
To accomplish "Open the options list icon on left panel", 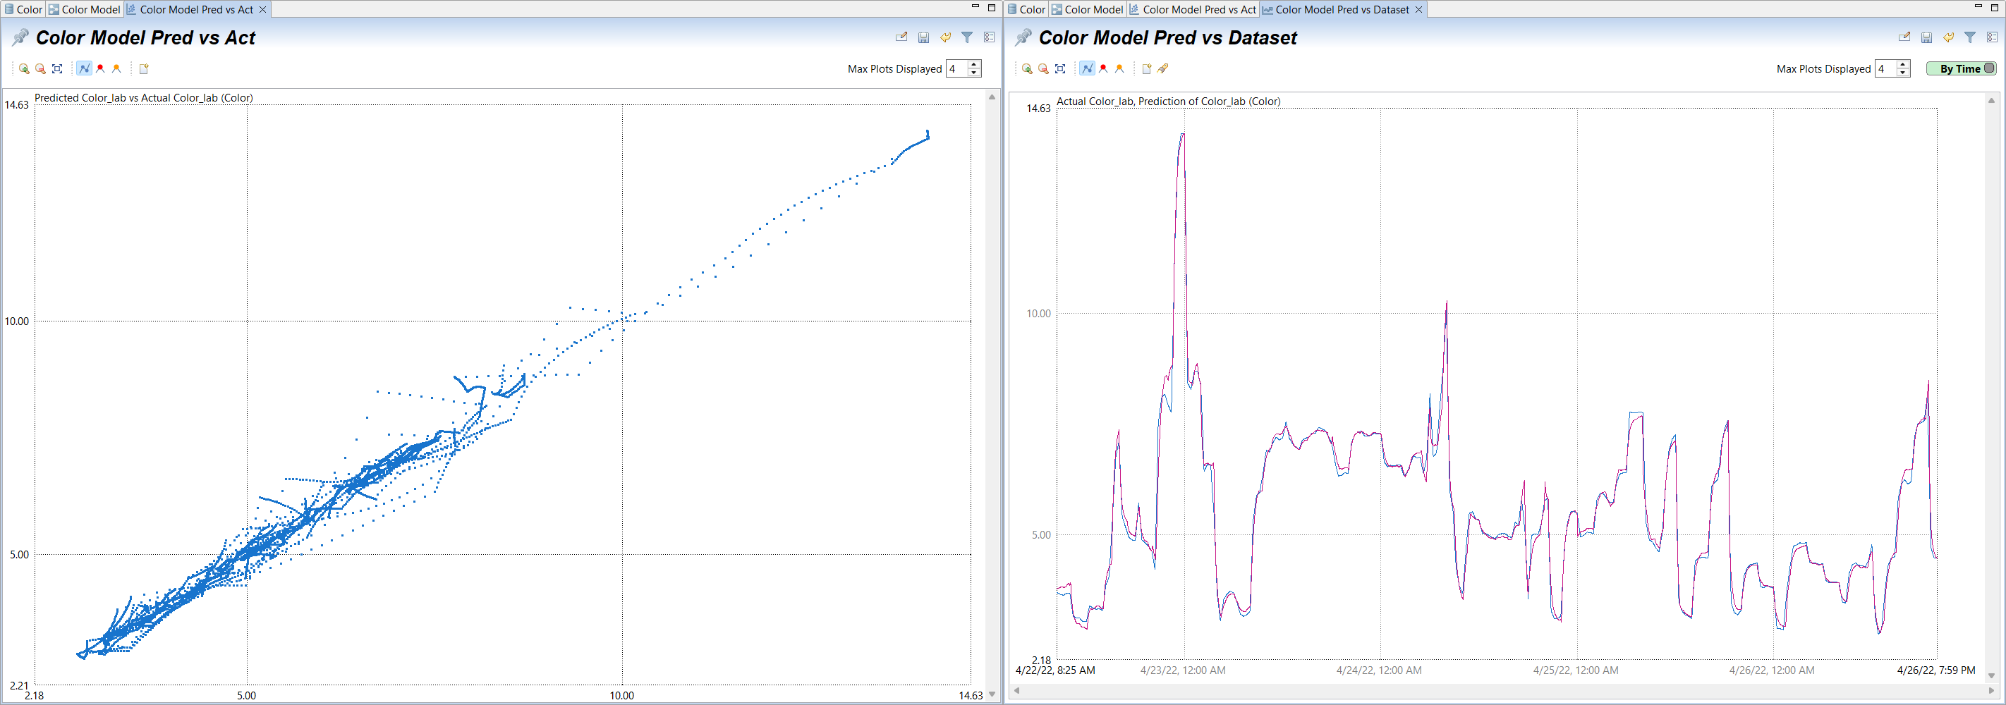I will tap(988, 37).
